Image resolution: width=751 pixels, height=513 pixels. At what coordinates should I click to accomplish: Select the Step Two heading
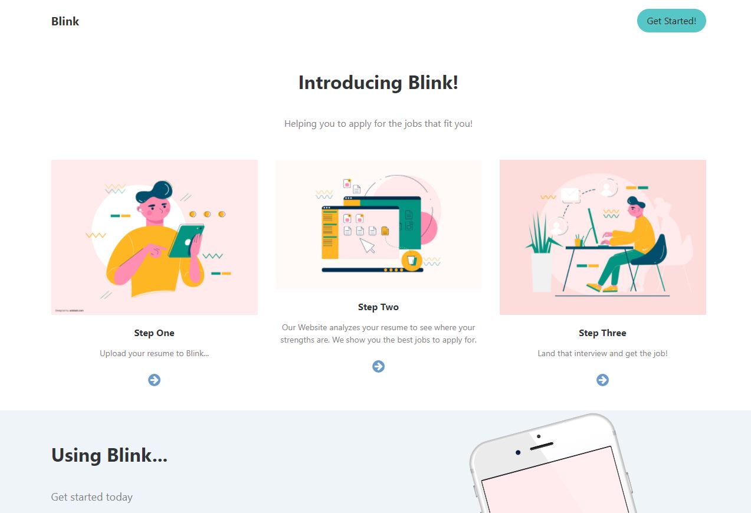[378, 307]
